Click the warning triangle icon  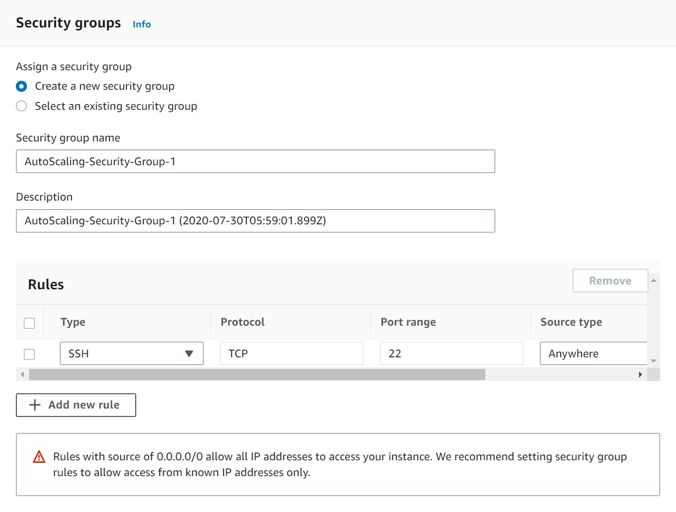pyautogui.click(x=39, y=457)
